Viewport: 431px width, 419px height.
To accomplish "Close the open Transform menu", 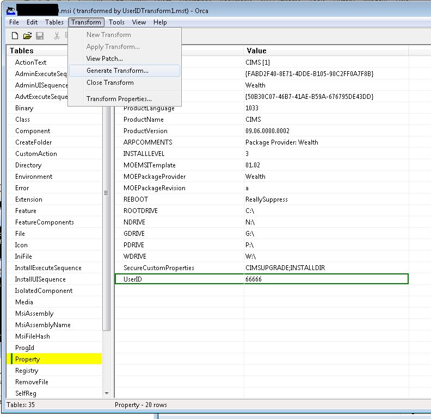I will (x=86, y=22).
